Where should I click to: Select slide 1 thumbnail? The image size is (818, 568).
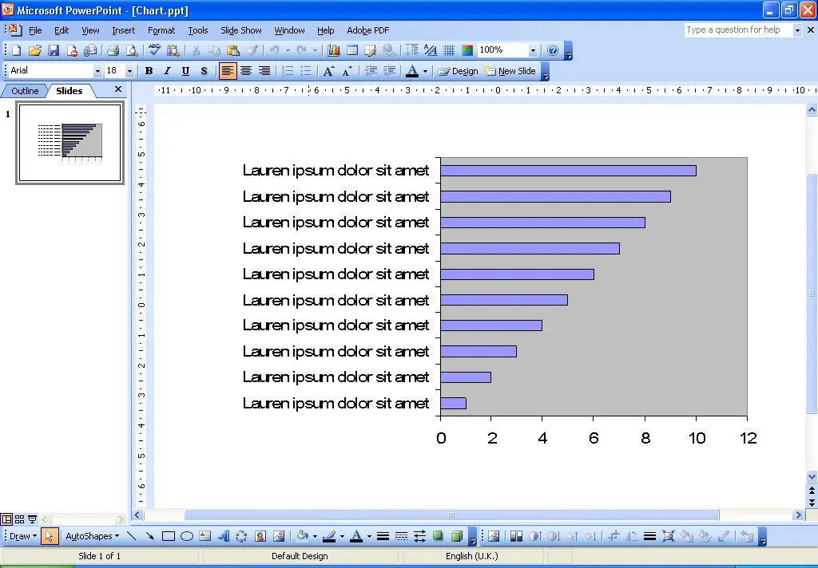(70, 143)
